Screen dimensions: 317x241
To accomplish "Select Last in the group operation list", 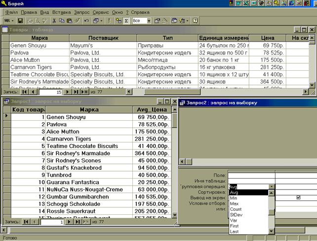I will click(249, 232).
